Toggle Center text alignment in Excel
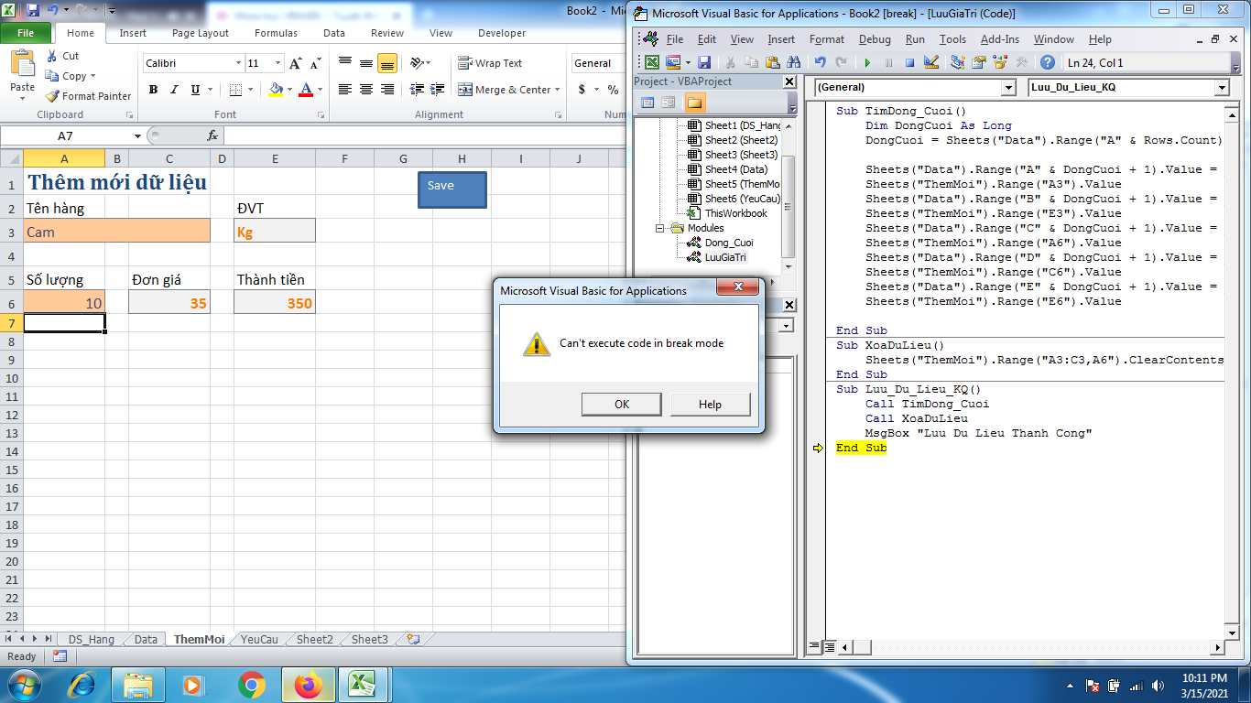The image size is (1251, 703). pyautogui.click(x=365, y=90)
